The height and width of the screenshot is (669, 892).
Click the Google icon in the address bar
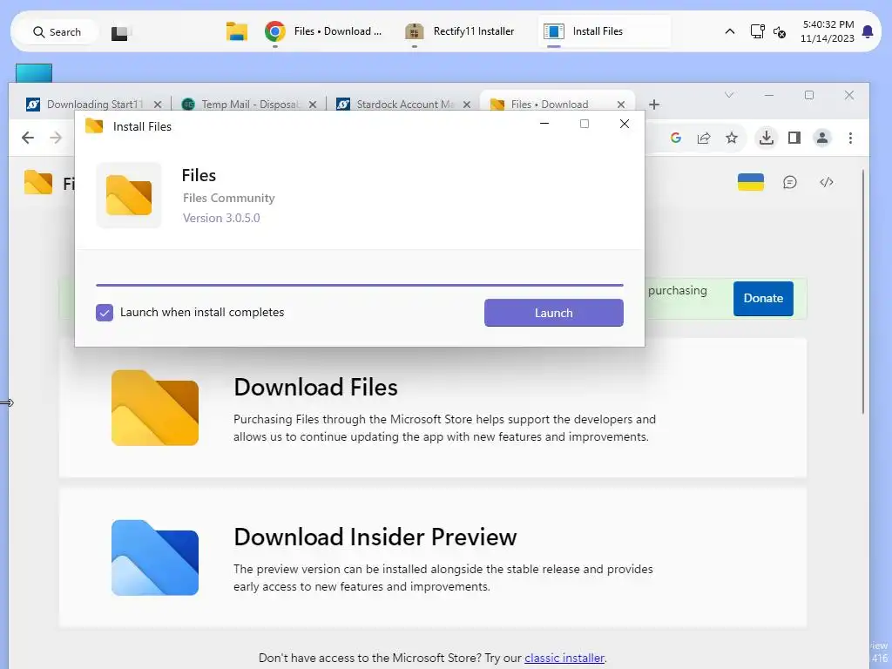click(x=676, y=138)
